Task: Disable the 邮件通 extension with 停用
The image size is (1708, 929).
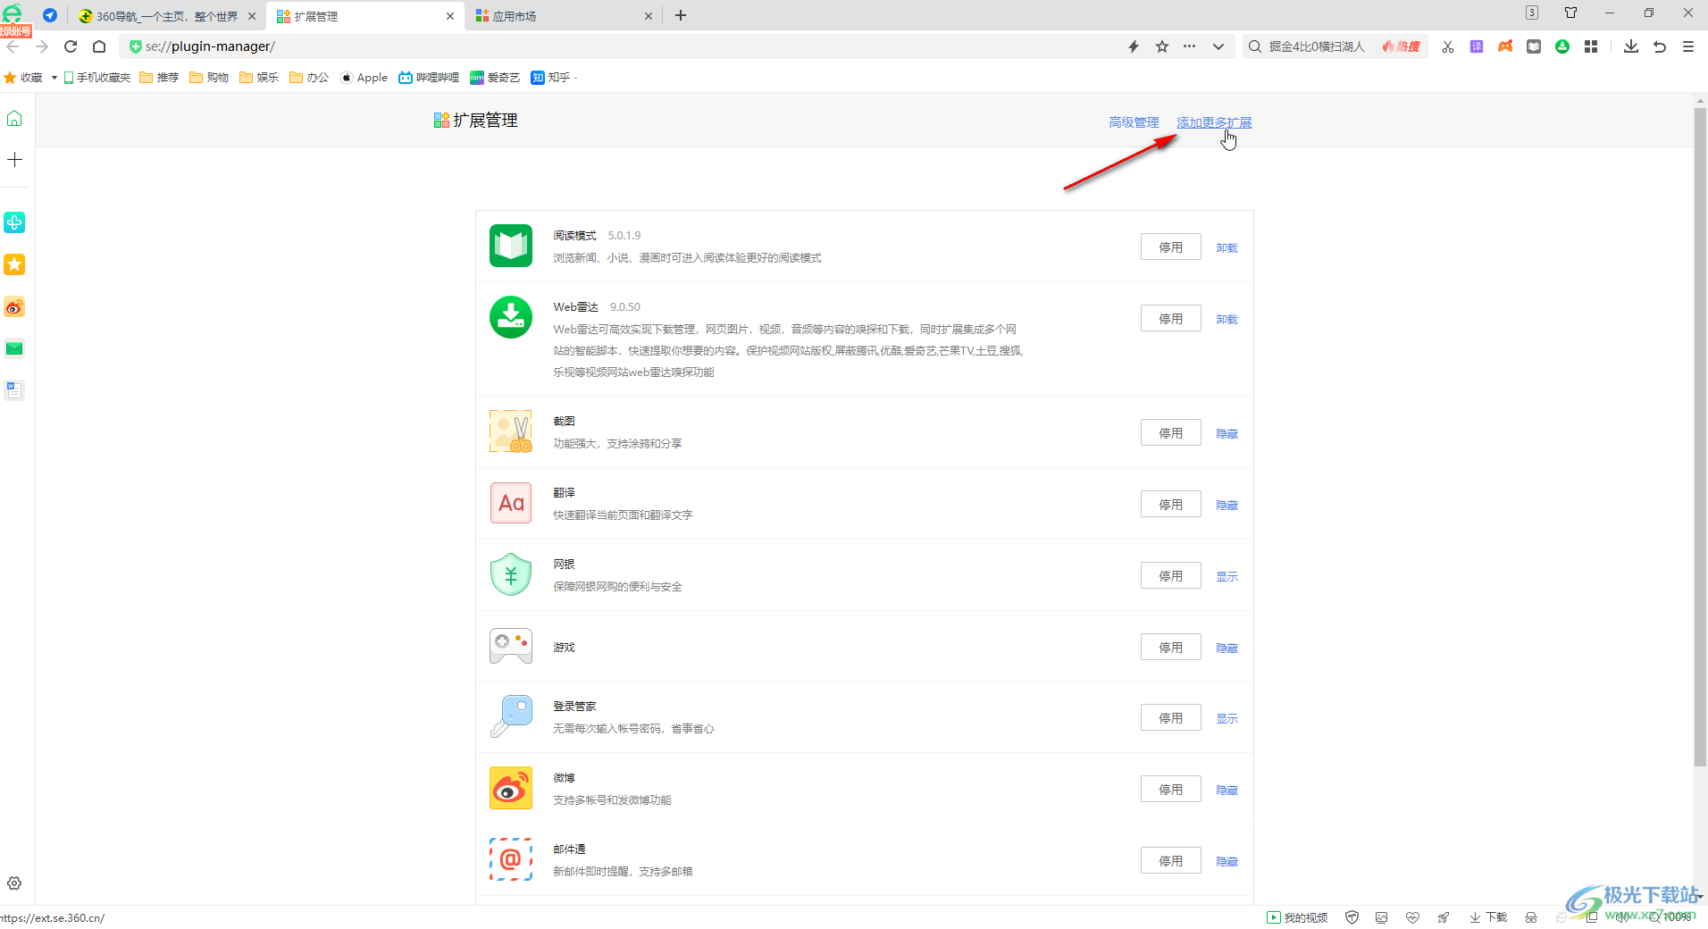Action: pos(1171,861)
